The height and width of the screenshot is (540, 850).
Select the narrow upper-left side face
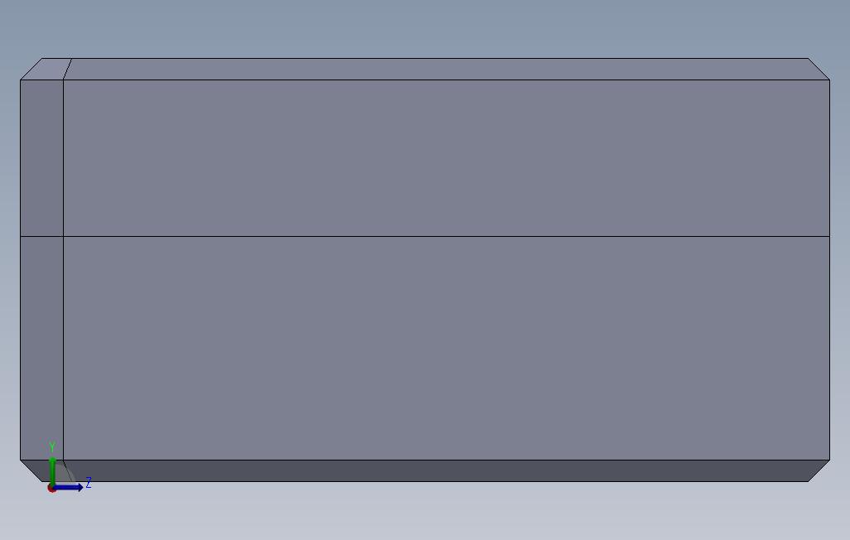41,157
